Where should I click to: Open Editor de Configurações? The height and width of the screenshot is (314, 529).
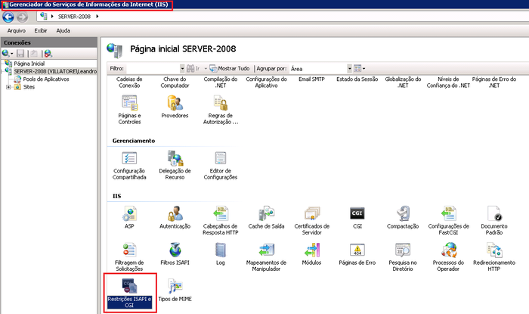tap(221, 166)
